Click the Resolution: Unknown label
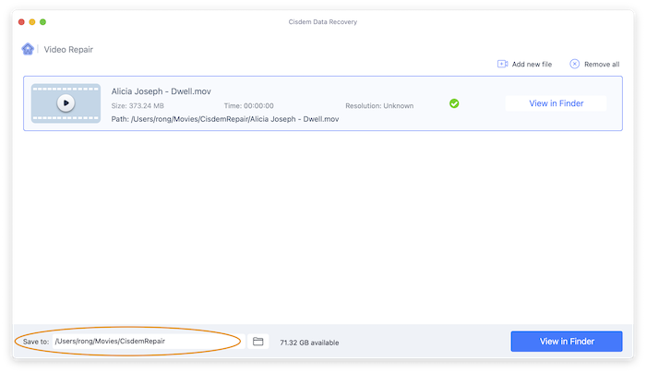The width and height of the screenshot is (646, 373). pyautogui.click(x=379, y=106)
